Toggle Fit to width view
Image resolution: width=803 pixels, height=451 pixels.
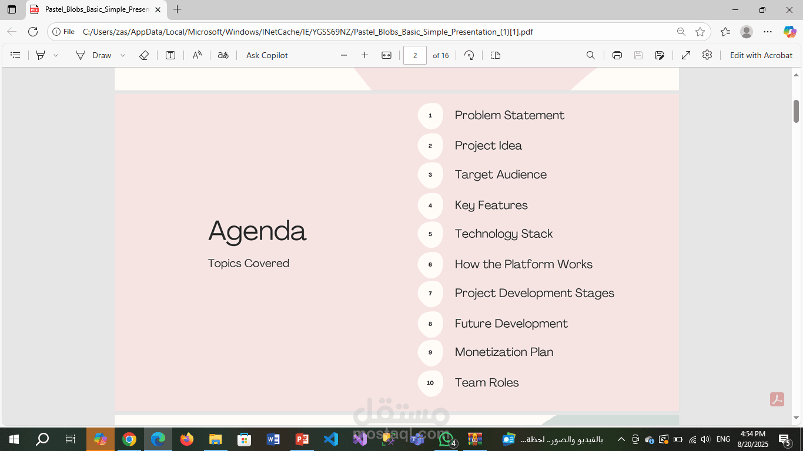386,55
